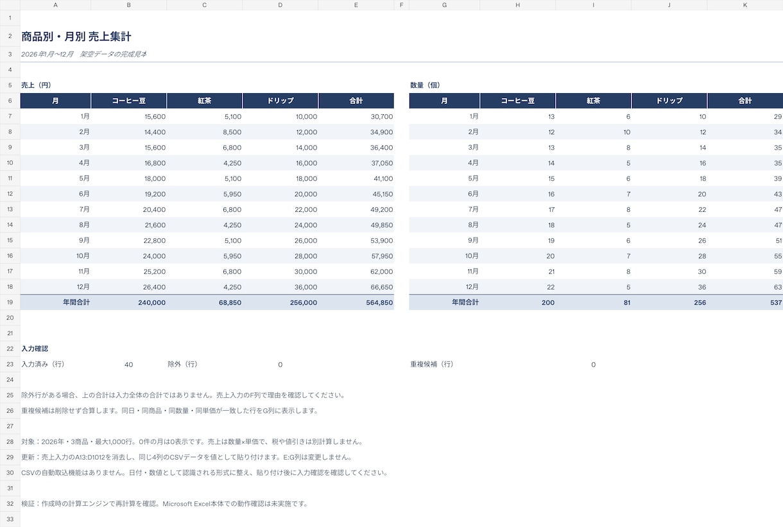783x527 pixels.
Task: Select cell 8,500 in 2月 row
Action: pos(205,132)
